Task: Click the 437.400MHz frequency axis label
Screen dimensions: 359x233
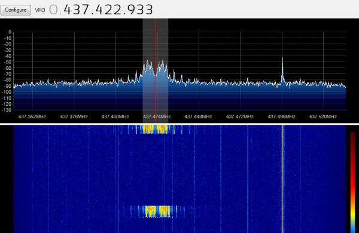Action: (x=115, y=116)
